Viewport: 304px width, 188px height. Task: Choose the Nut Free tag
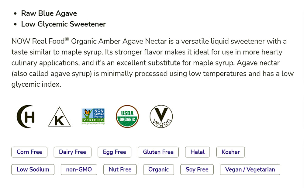coord(120,169)
